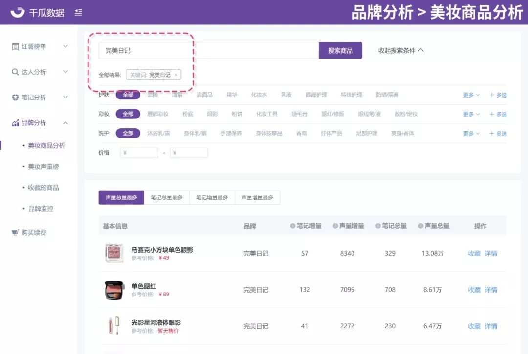Expand 更多 in the 洗护 row

(471, 133)
